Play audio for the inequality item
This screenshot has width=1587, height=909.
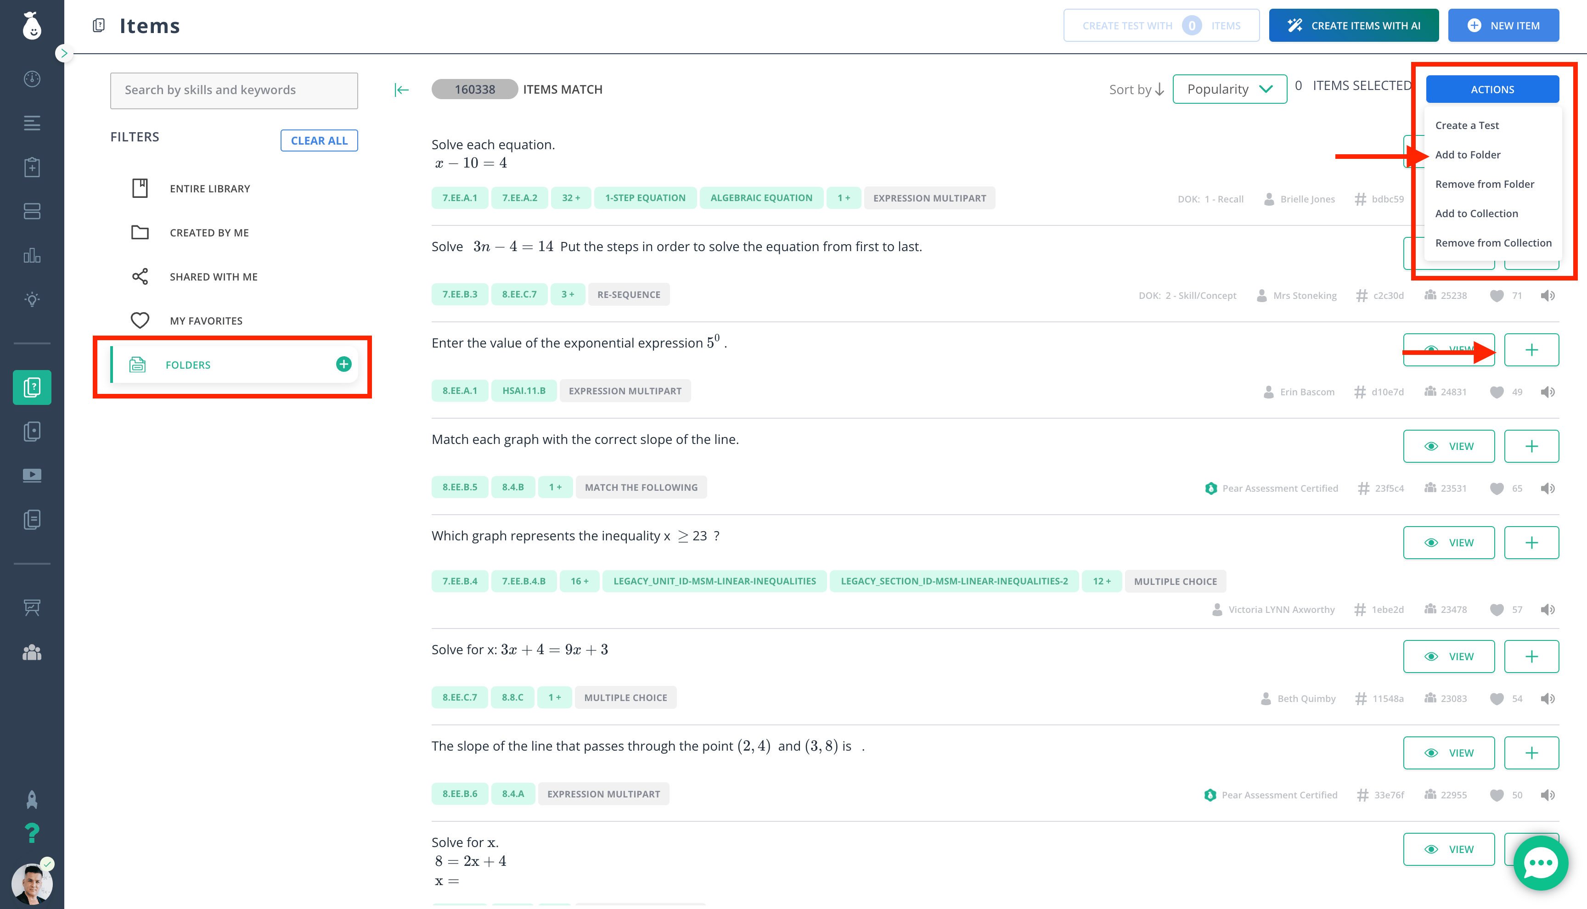(1547, 609)
